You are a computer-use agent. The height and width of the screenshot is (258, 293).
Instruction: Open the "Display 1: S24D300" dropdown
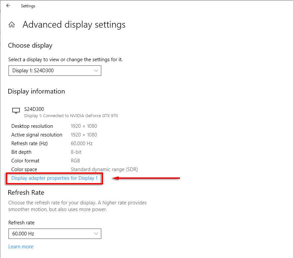click(55, 71)
